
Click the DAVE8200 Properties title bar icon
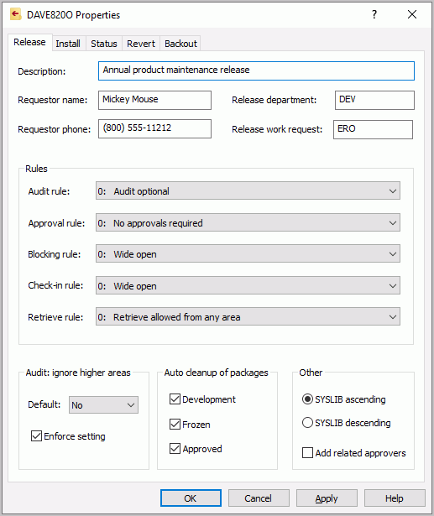pos(15,14)
